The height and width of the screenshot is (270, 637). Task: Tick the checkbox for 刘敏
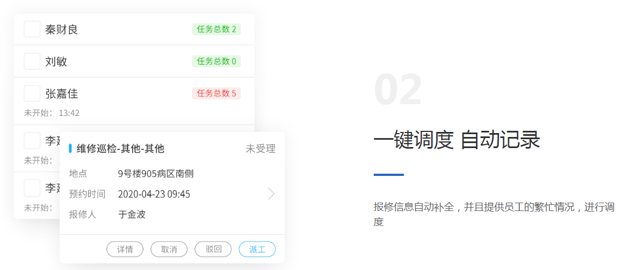32,61
